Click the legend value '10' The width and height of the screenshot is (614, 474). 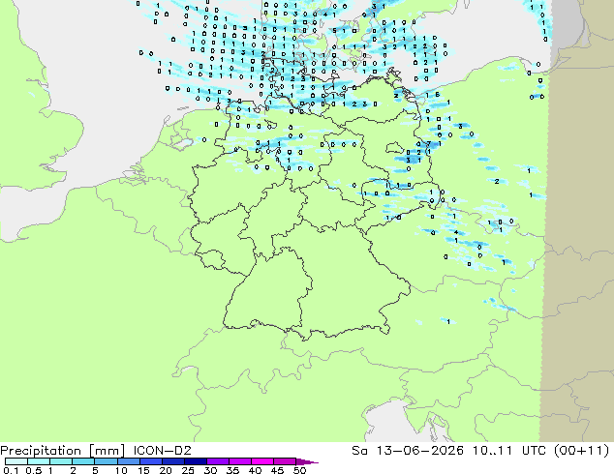[x=121, y=470]
